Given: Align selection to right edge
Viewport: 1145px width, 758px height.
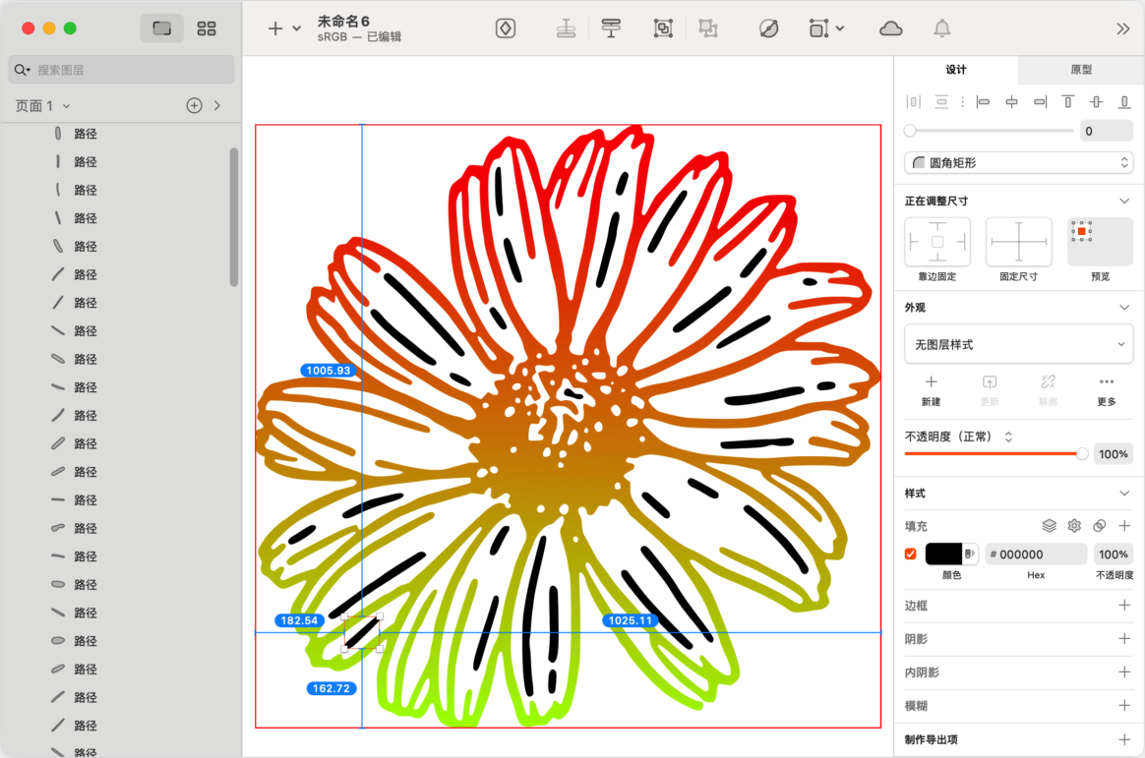Looking at the screenshot, I should tap(1040, 102).
